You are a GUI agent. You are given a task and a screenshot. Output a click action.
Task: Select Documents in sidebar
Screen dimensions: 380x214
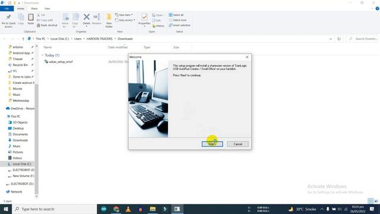20,134
